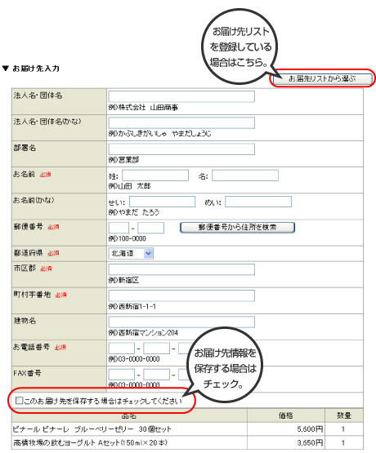This screenshot has height=453, width=376.
Task: Click the second お電話番号 box
Action: pyautogui.click(x=156, y=349)
